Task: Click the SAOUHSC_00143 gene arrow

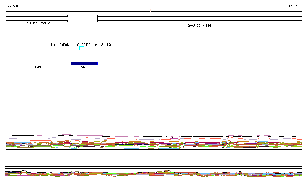Action: 36,19
